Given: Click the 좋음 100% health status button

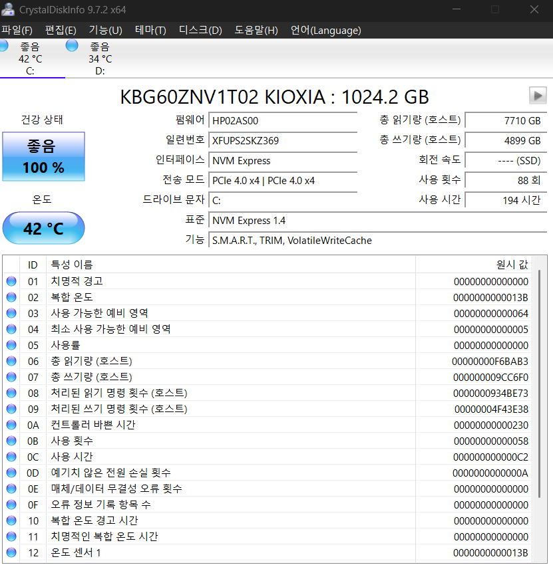Looking at the screenshot, I should click(43, 156).
